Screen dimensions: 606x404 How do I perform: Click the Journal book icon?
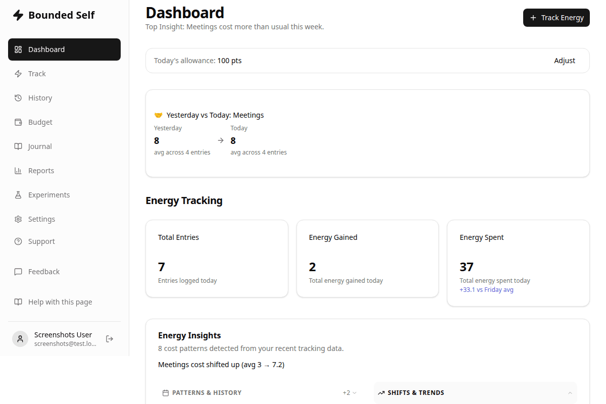pyautogui.click(x=18, y=146)
